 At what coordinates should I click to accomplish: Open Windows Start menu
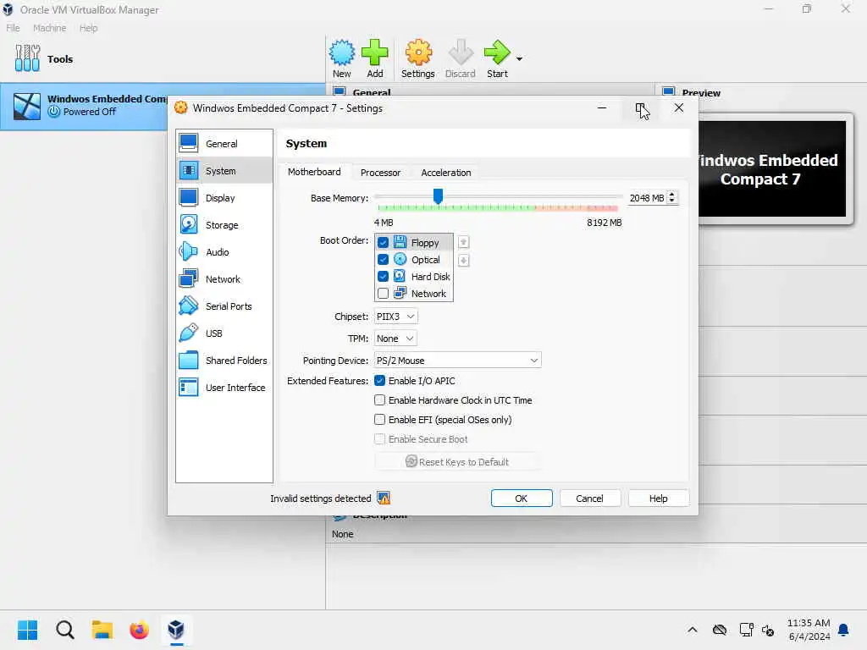click(27, 630)
